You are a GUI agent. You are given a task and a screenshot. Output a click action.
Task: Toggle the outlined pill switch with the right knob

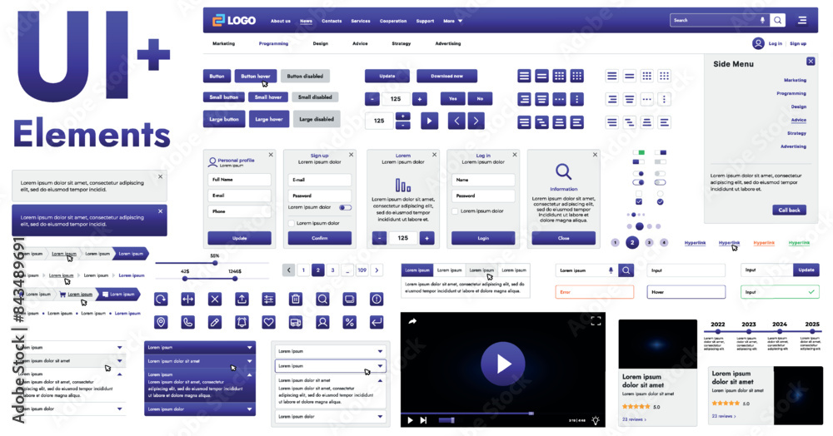639,182
